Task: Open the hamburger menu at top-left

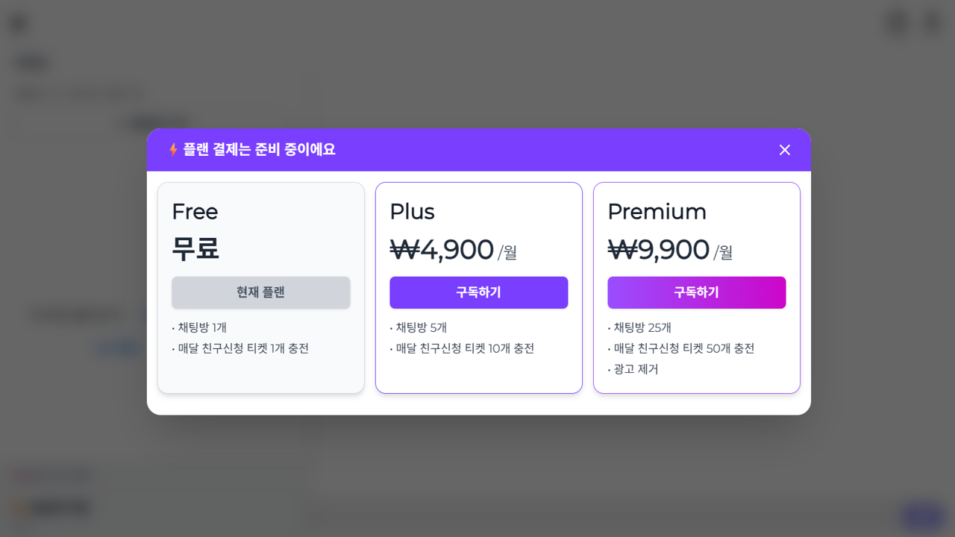Action: point(18,22)
